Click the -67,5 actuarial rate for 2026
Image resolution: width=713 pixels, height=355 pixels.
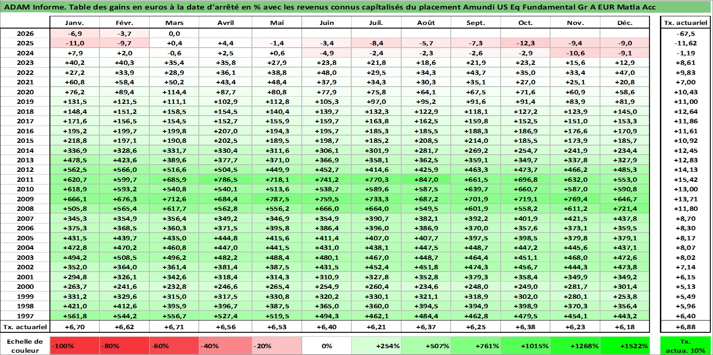tap(685, 34)
